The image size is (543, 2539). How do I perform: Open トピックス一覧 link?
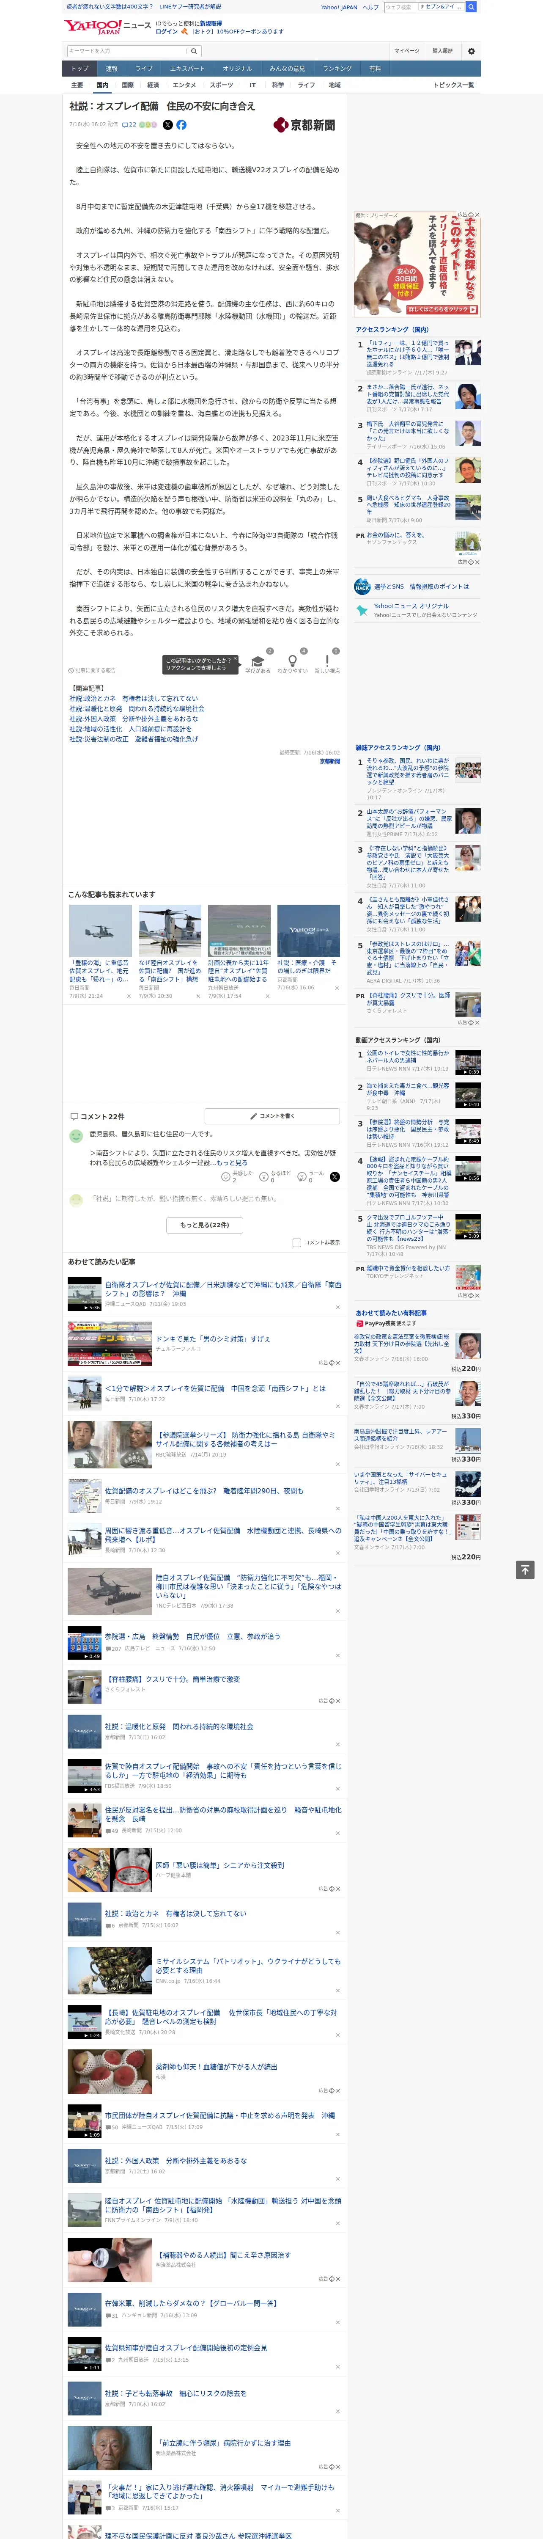(453, 85)
